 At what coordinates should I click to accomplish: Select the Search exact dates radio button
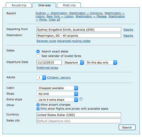[x=38, y=51]
